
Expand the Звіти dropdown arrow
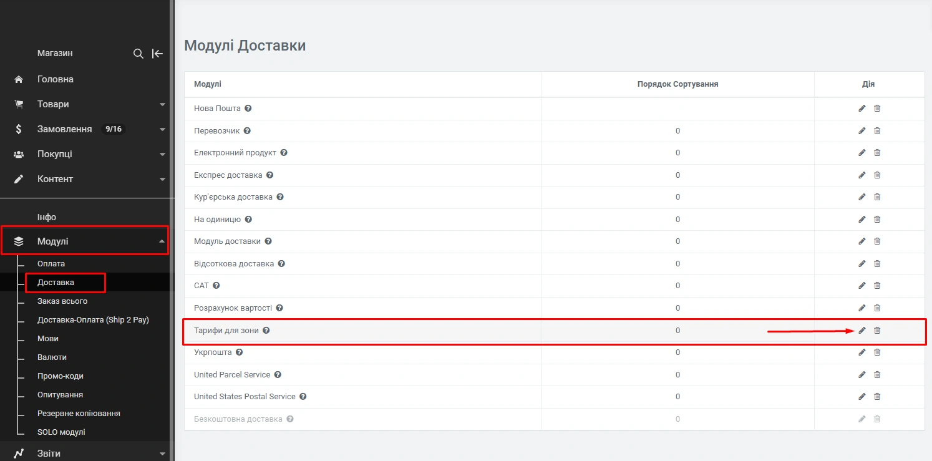[x=162, y=454]
